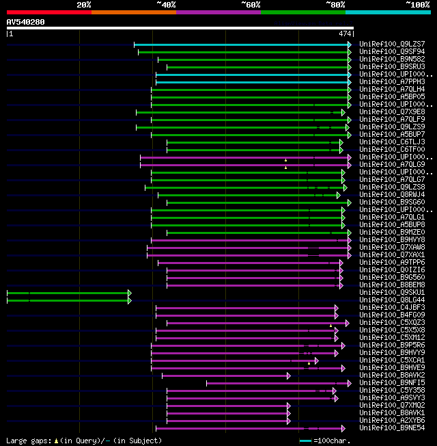Click the orange ~40% identity color segment
The width and height of the screenshot is (437, 446).
coord(134,12)
